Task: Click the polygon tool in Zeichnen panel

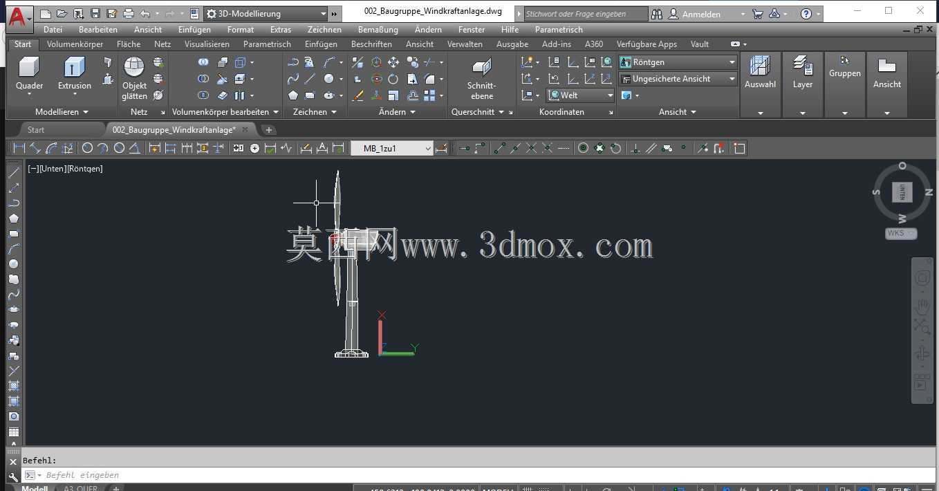Action: tap(293, 95)
